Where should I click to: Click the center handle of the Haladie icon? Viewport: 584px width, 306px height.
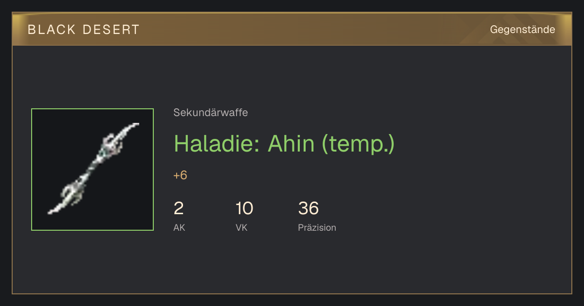click(92, 168)
